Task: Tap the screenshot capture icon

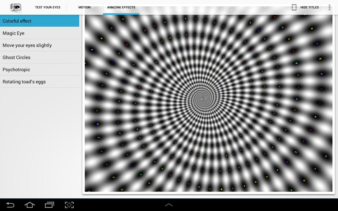Action: [69, 205]
